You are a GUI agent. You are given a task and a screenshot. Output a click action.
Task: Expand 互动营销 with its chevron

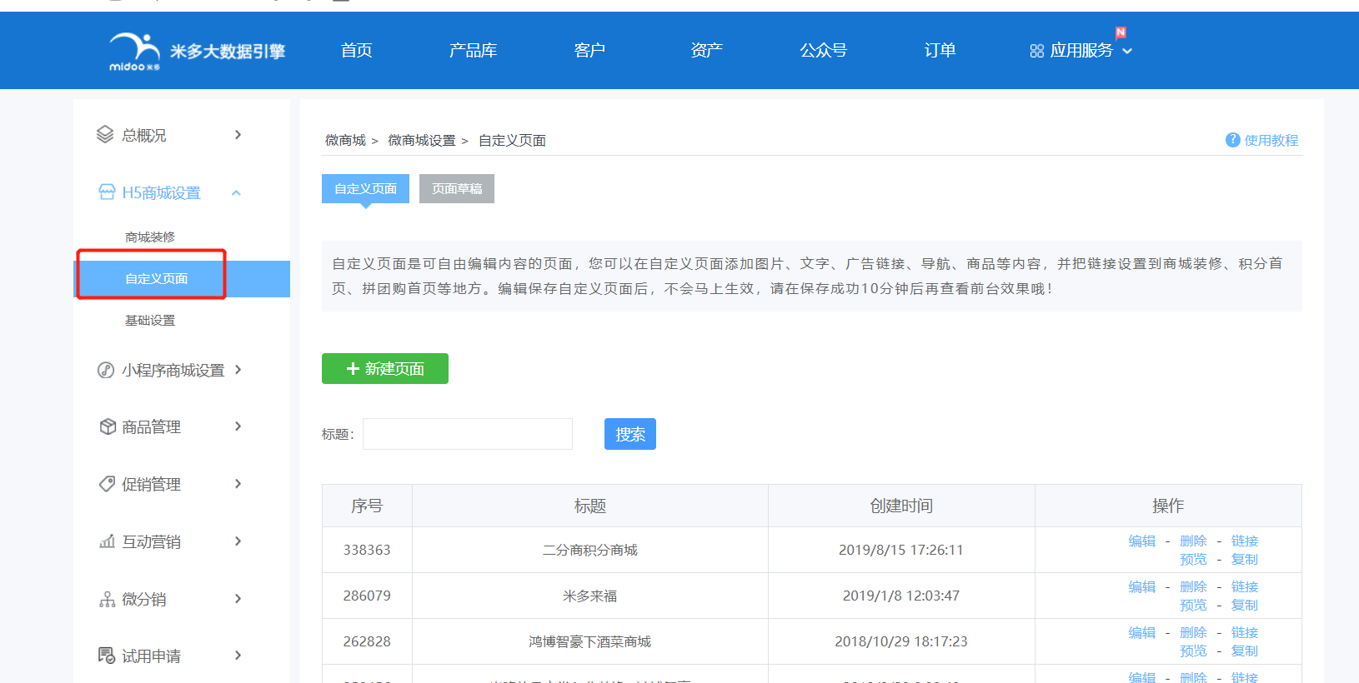point(238,541)
